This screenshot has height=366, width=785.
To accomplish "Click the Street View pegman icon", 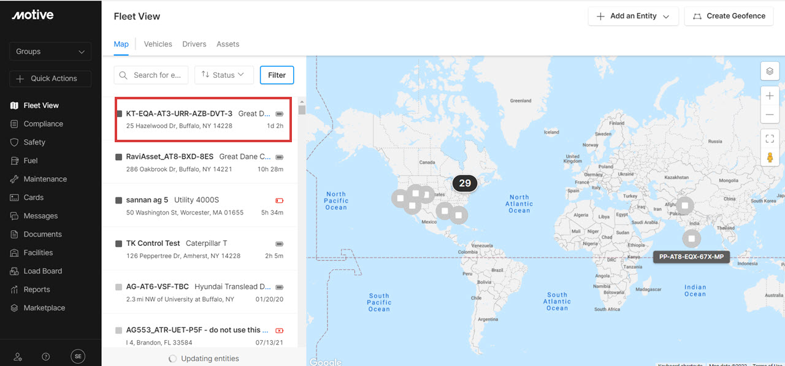I will point(770,158).
